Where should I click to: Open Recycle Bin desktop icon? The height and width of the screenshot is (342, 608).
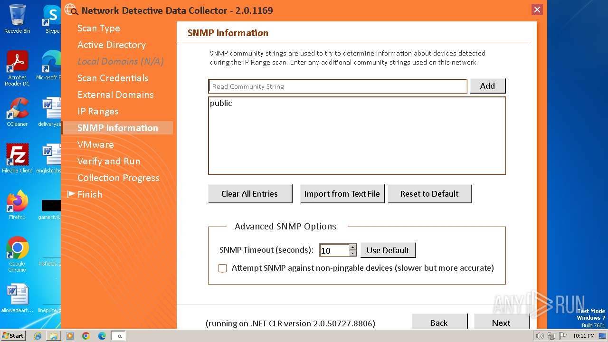point(17,19)
